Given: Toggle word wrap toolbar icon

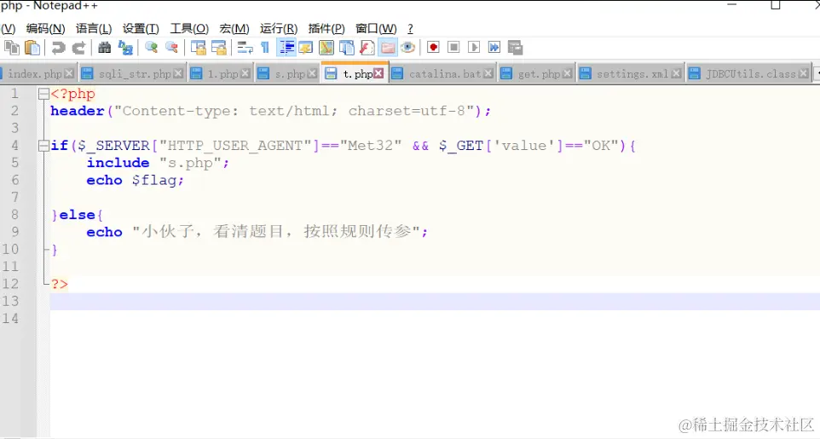Looking at the screenshot, I should point(245,48).
